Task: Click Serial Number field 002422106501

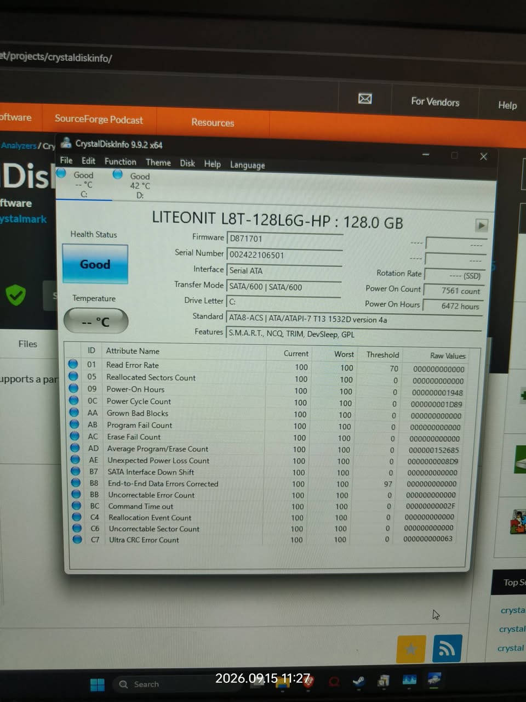Action: (285, 255)
